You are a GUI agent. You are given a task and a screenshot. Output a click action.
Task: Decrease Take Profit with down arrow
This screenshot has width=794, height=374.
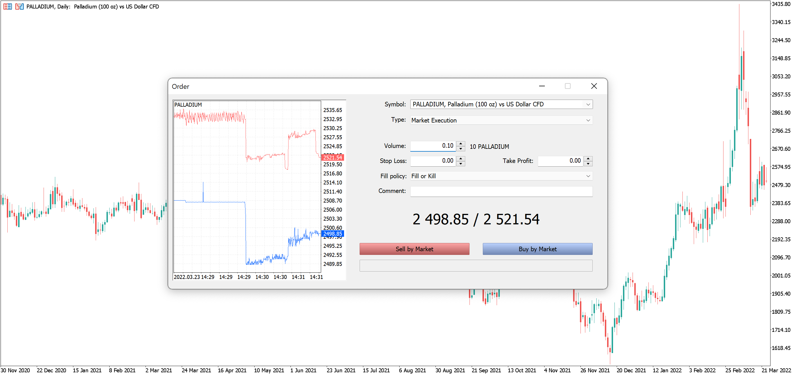tap(588, 164)
